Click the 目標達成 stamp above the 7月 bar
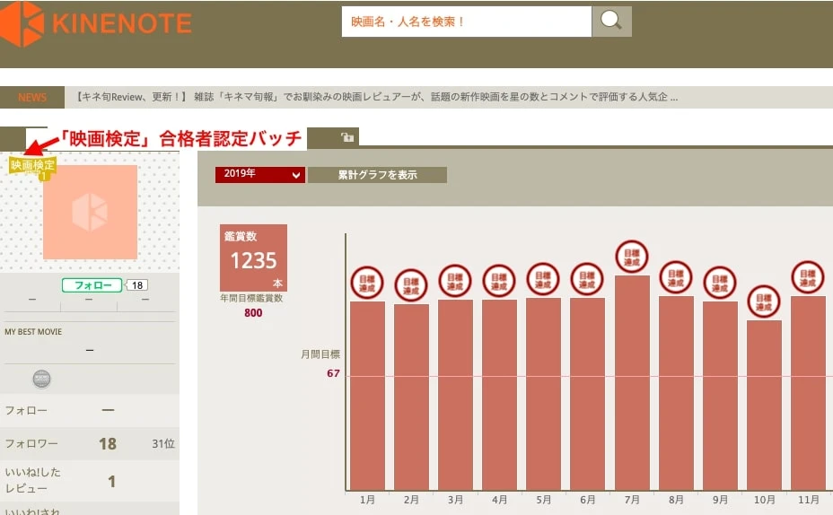This screenshot has height=515, width=833. [x=632, y=257]
